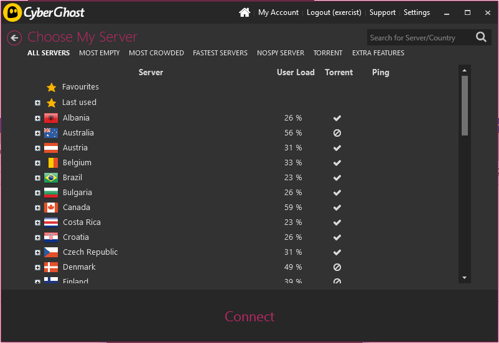499x343 pixels.
Task: Expand the Canada server list
Action: coord(37,208)
